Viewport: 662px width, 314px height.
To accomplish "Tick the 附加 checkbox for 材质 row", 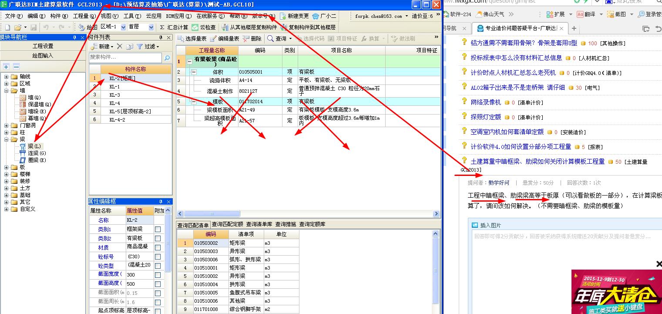I will (x=158, y=247).
